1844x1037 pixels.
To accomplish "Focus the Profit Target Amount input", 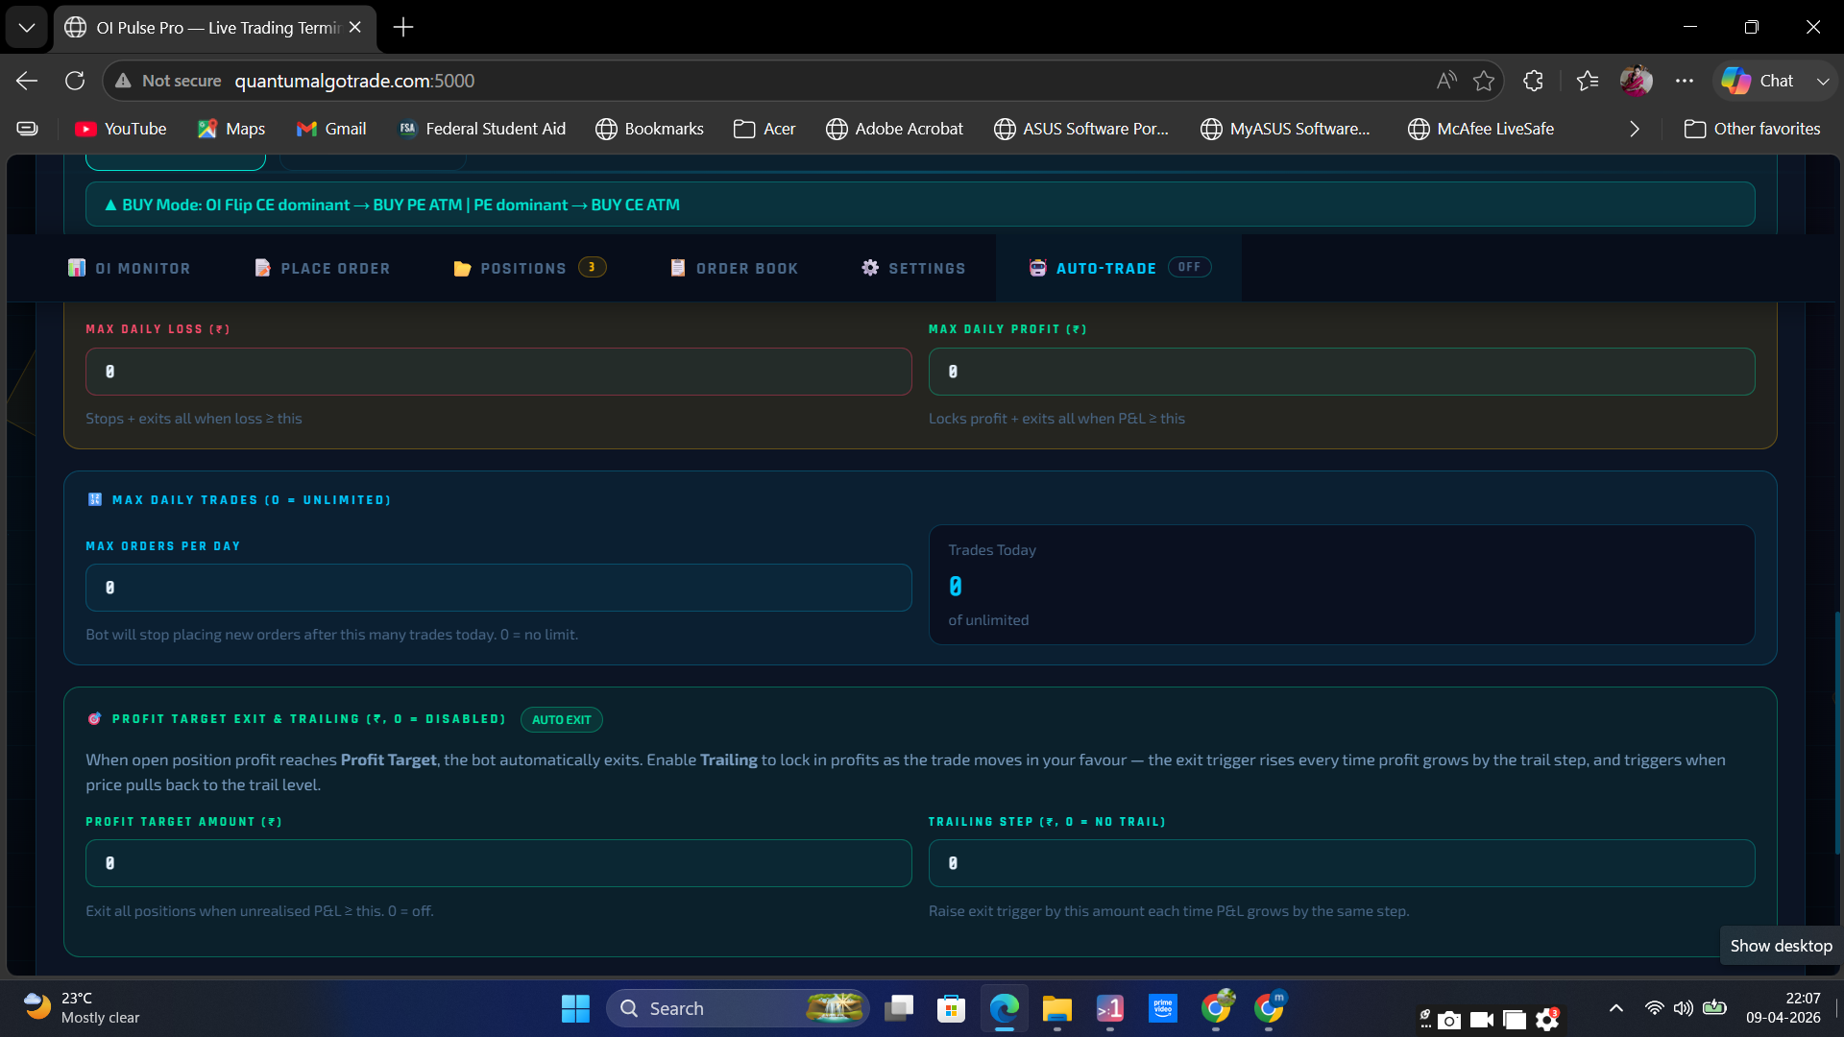I will click(x=498, y=863).
